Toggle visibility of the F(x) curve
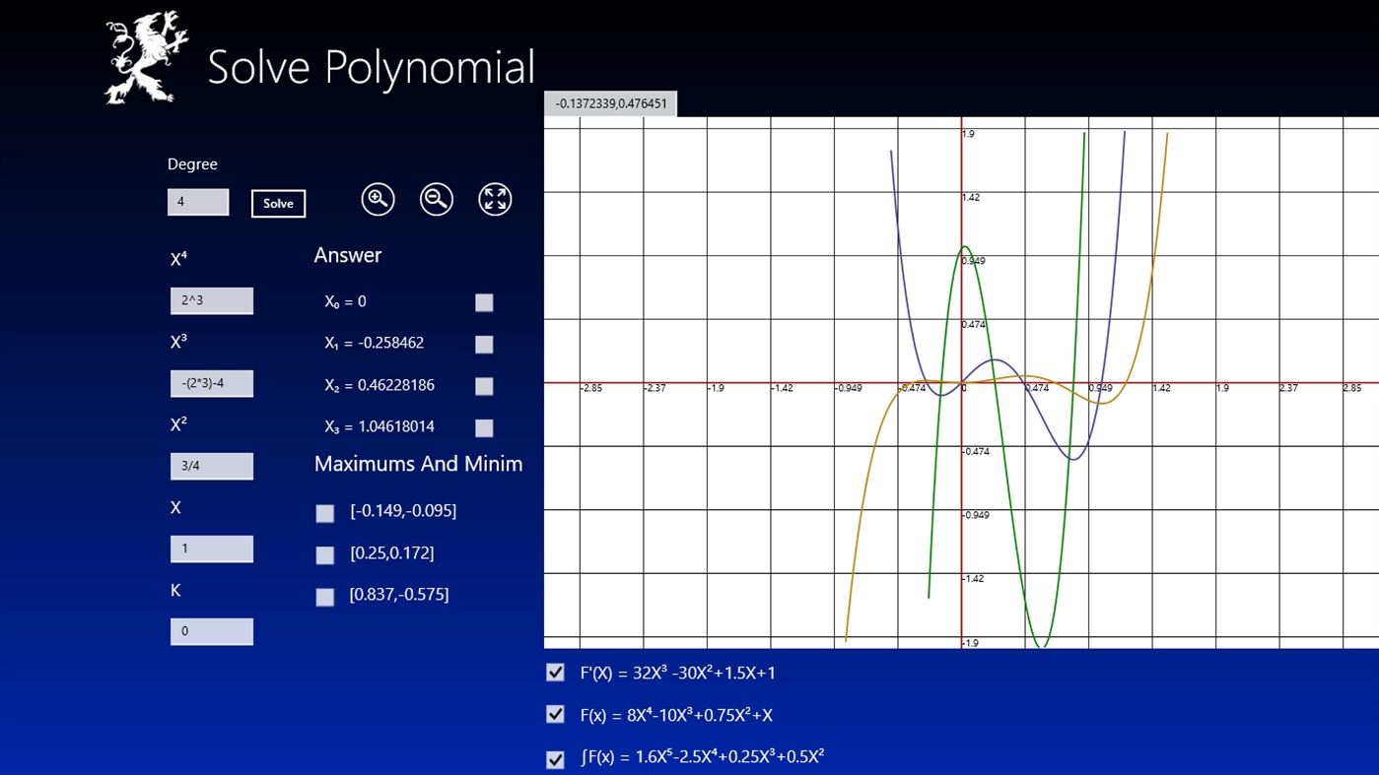 click(555, 714)
